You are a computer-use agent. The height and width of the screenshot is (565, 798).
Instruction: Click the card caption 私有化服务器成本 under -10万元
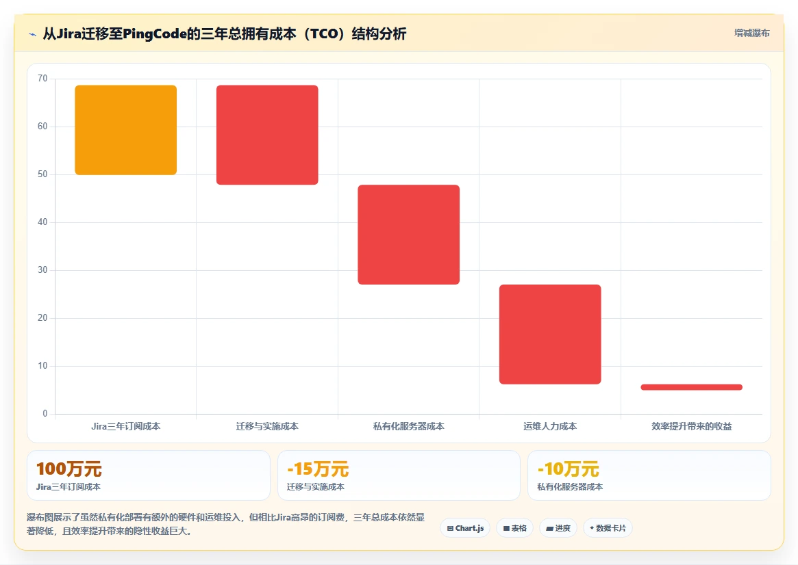[570, 487]
